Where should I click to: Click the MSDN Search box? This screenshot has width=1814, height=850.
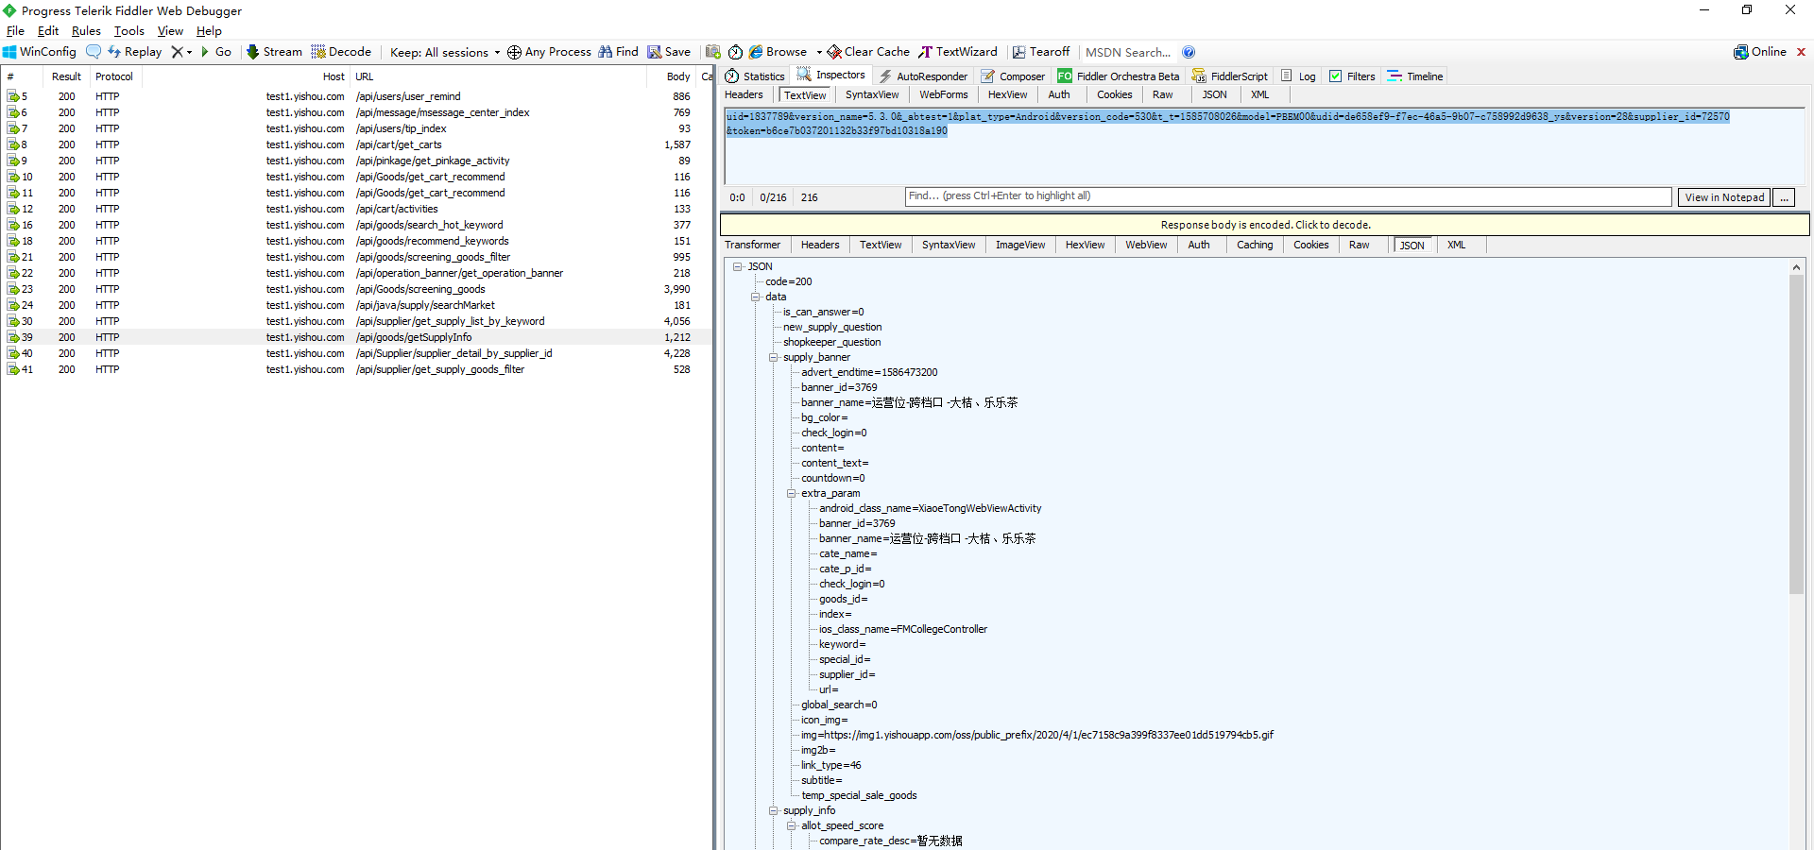[x=1128, y=52]
